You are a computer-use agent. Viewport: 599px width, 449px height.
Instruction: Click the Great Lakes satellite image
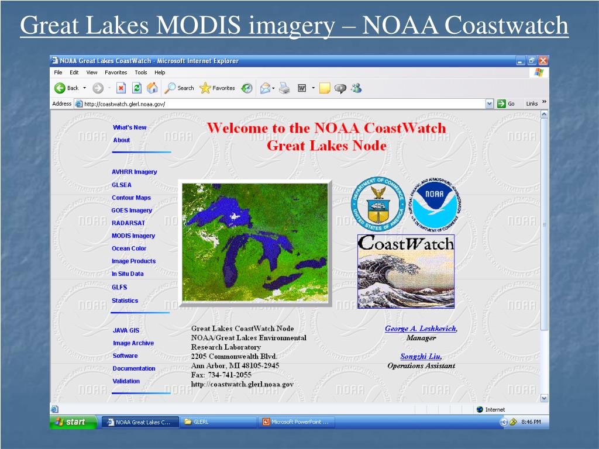click(x=255, y=243)
